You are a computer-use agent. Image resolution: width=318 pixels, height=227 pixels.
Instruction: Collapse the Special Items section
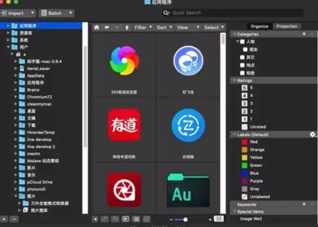click(235, 212)
